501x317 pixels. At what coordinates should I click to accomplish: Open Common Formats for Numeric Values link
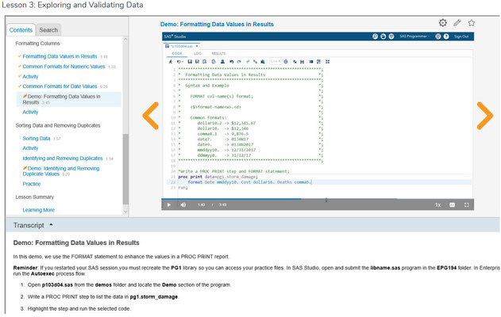click(64, 67)
